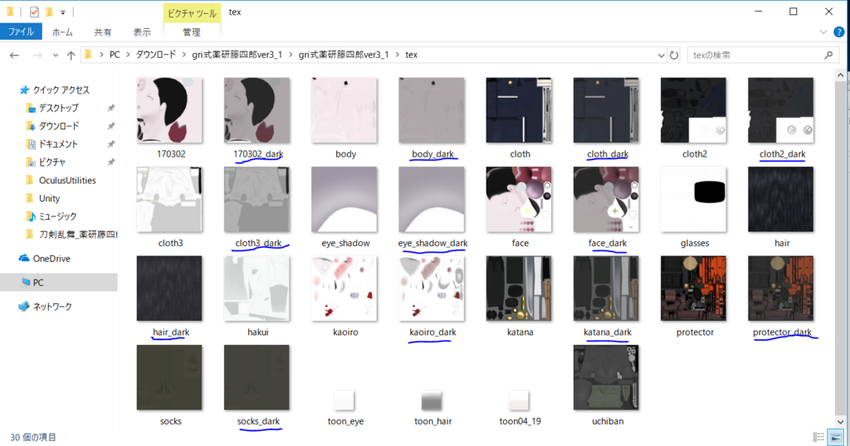
Task: Open ドキュメント in the sidebar
Action: pyautogui.click(x=58, y=144)
